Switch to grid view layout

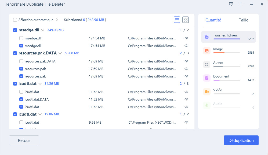tap(186, 20)
